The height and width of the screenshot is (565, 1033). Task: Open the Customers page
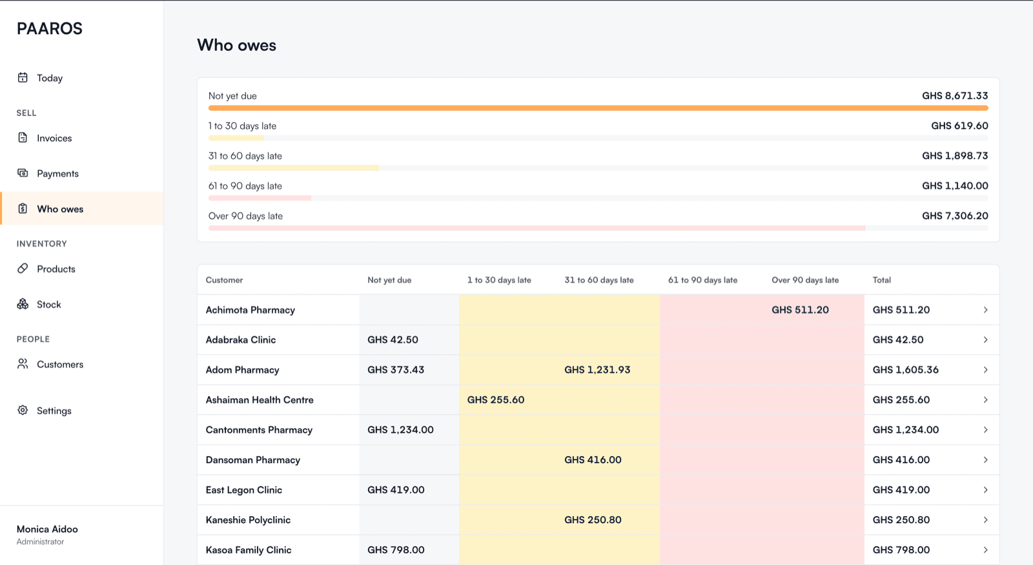tap(82, 364)
